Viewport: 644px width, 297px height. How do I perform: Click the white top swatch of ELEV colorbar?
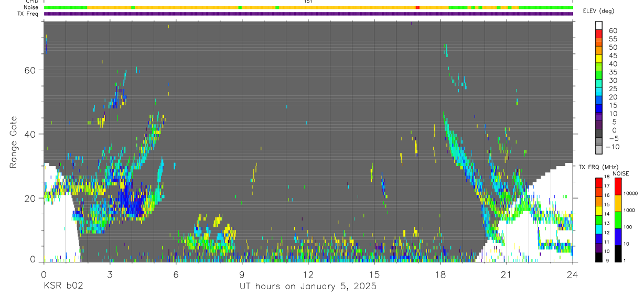pos(599,25)
